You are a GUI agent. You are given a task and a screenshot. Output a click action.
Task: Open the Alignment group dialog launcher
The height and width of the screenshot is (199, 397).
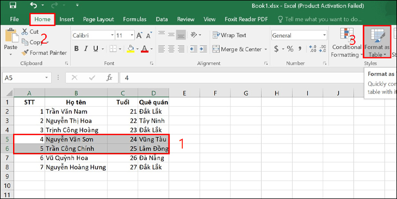coord(266,63)
